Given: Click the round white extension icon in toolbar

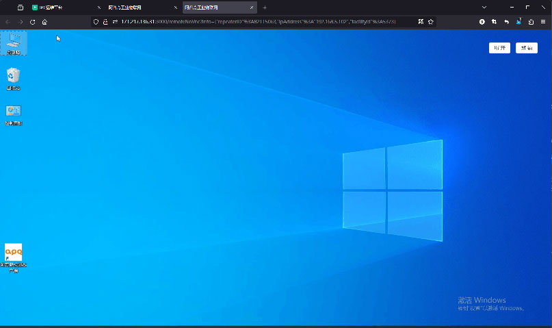Looking at the screenshot, I should pos(482,22).
